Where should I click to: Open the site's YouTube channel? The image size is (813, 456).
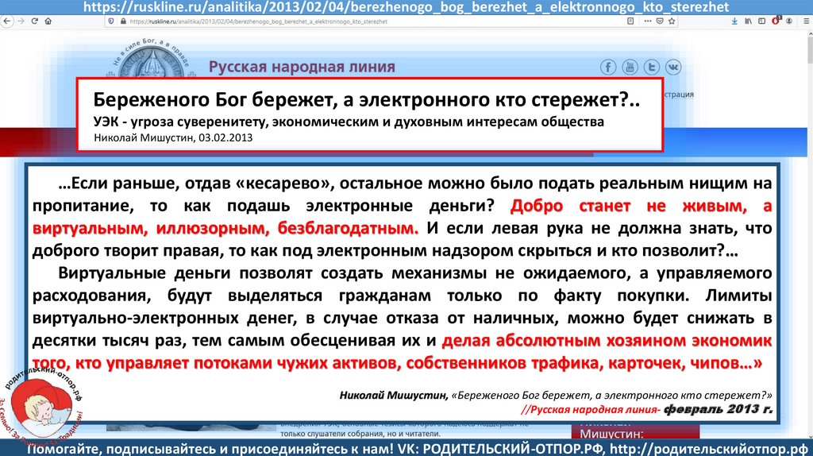pos(630,68)
